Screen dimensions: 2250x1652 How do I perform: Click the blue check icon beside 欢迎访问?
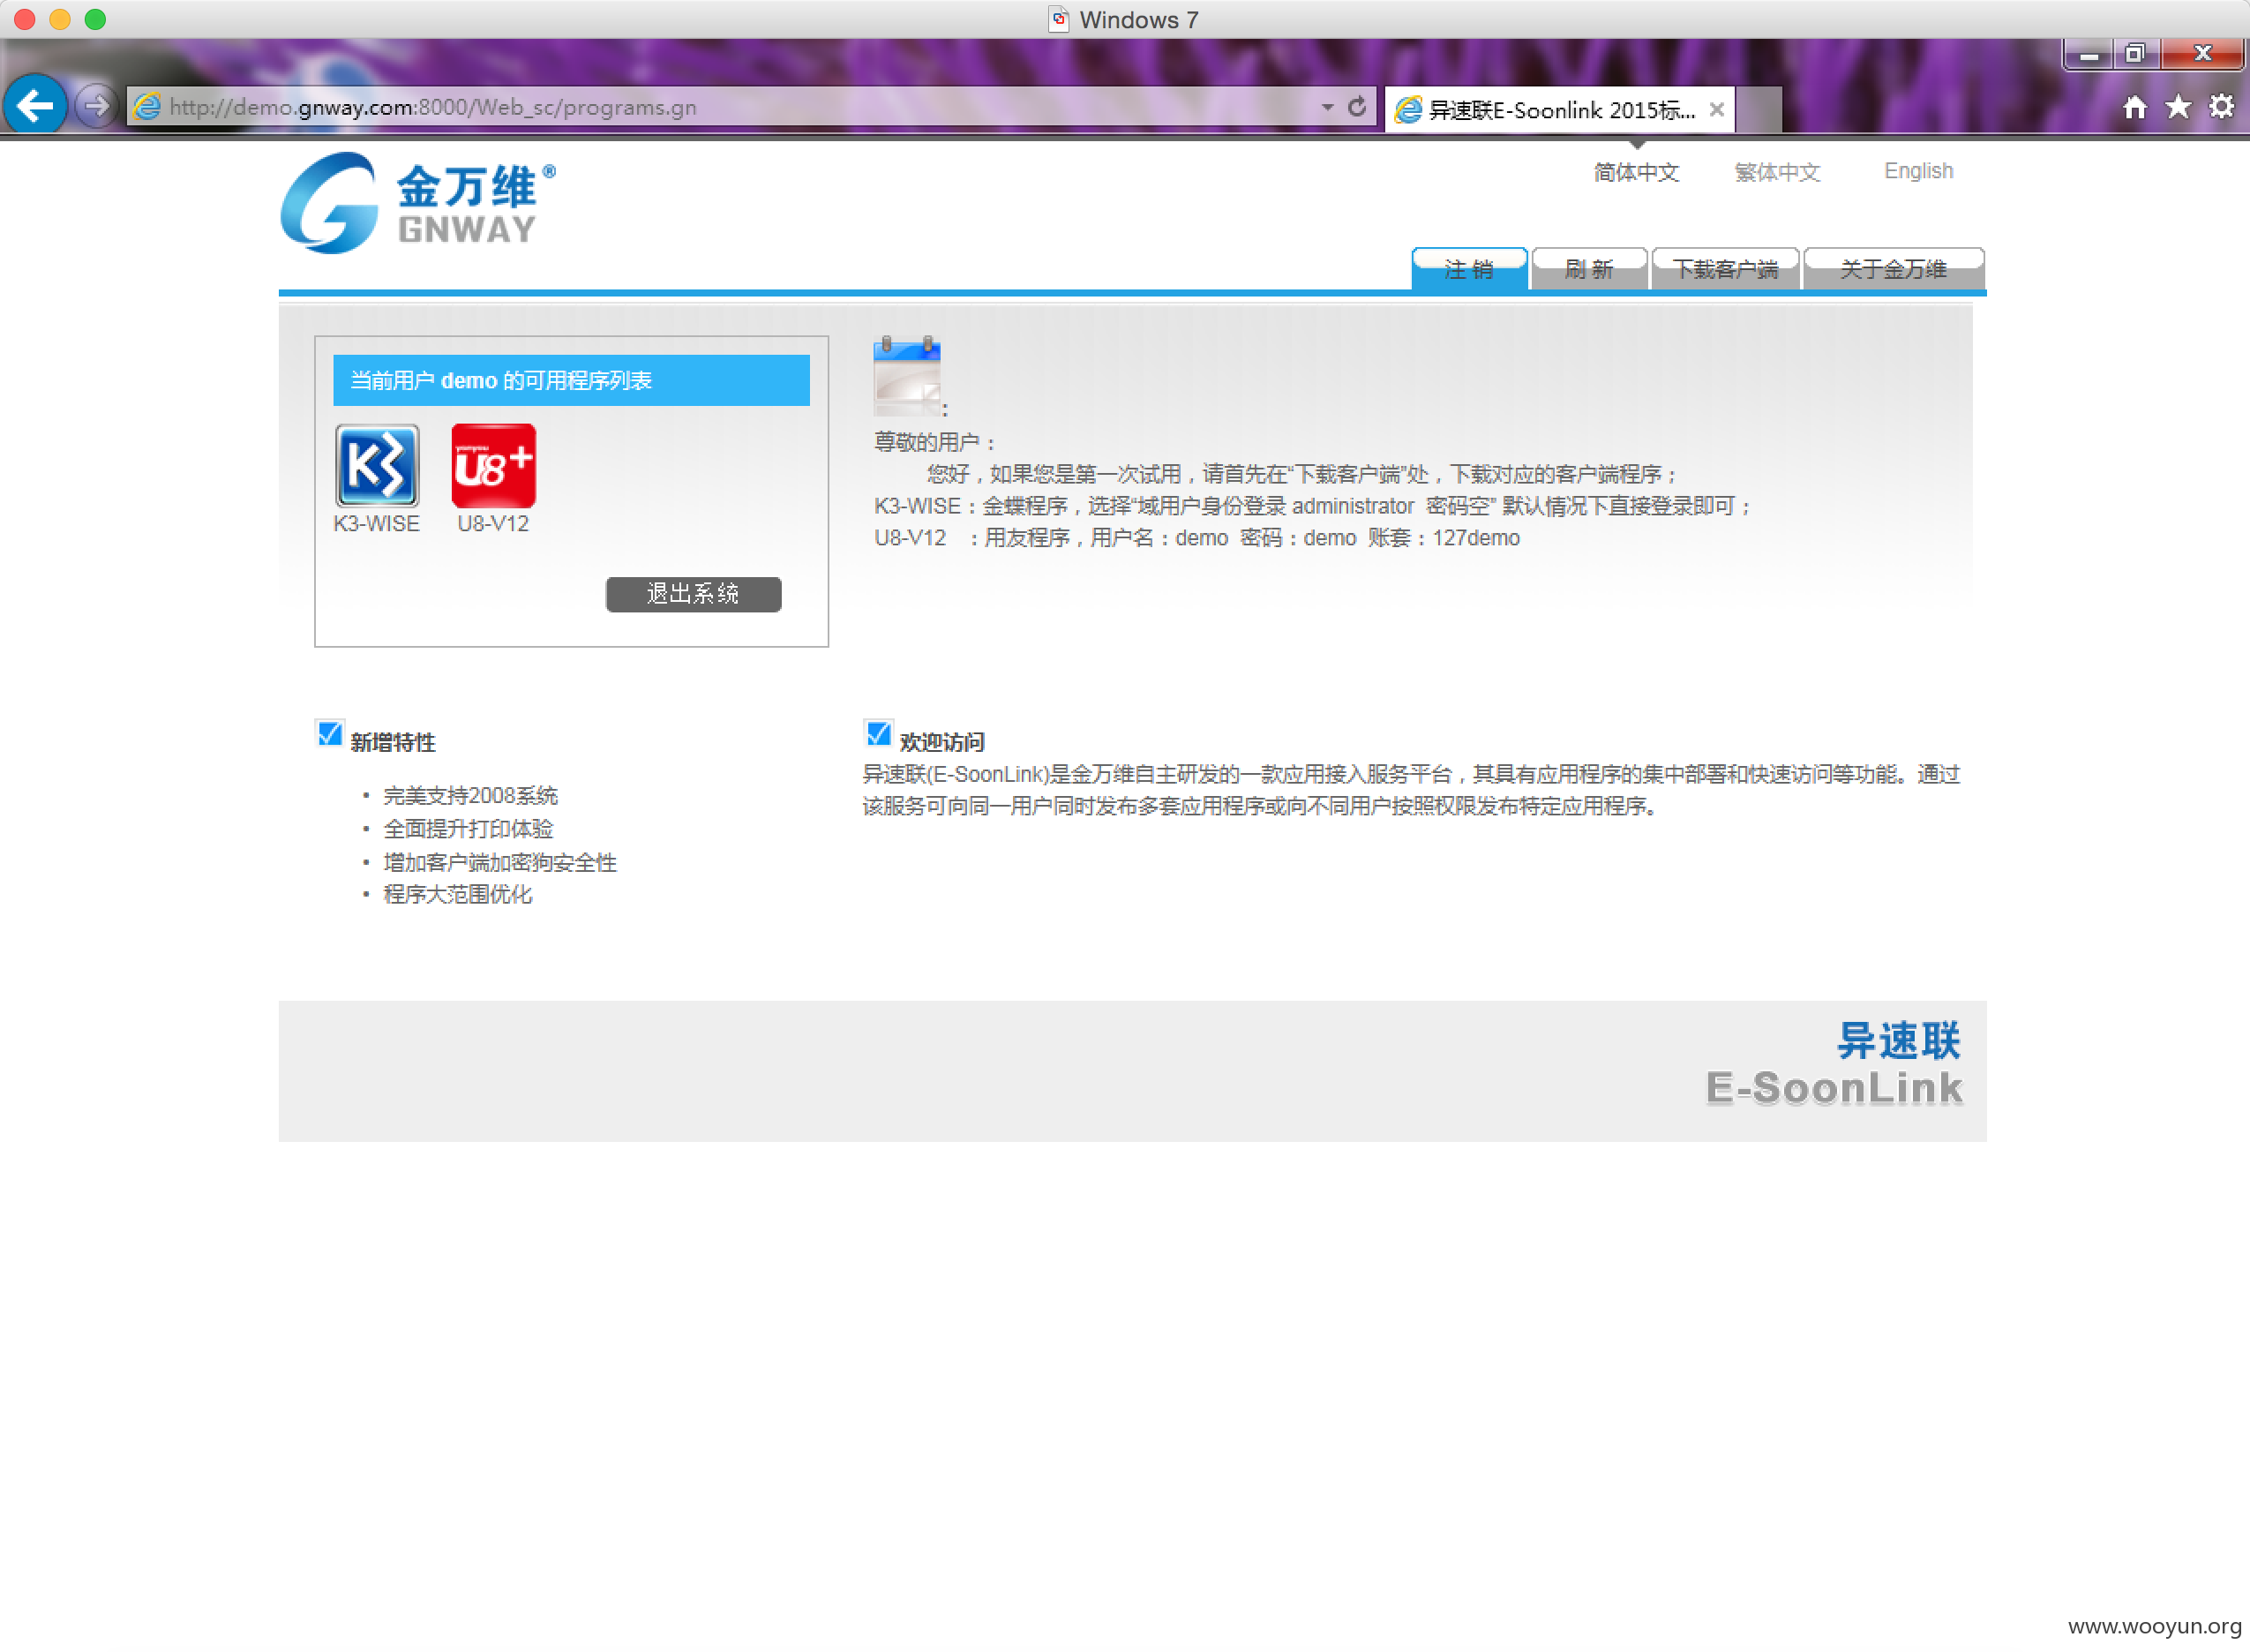[878, 734]
